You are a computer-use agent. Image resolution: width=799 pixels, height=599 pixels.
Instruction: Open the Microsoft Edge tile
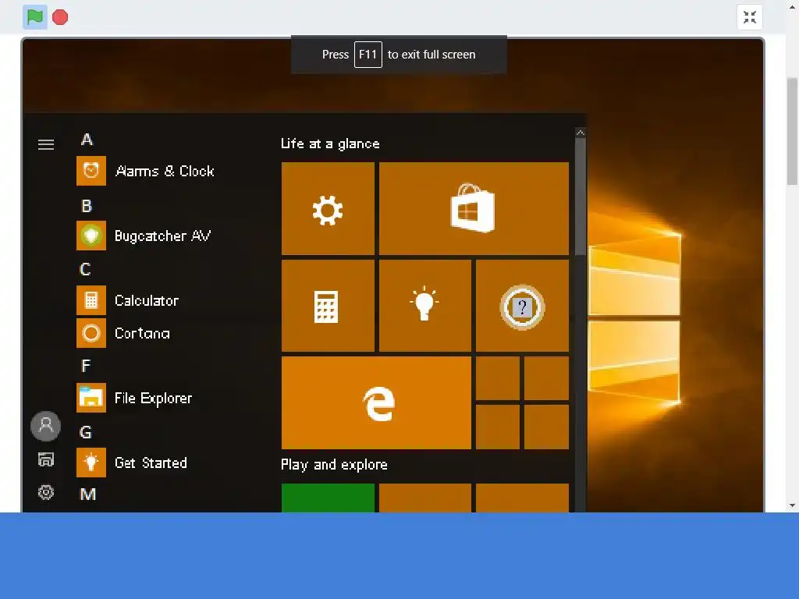[376, 403]
